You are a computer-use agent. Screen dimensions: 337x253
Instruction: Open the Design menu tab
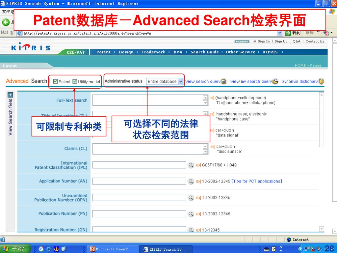click(x=126, y=52)
